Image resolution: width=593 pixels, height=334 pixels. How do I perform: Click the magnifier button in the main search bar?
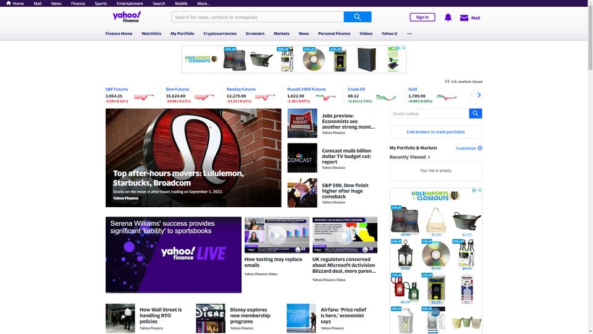click(358, 17)
